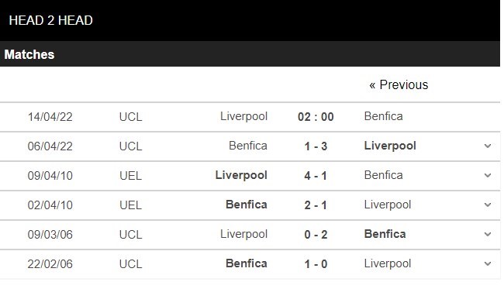Expand the 02/04/10 Benfica 2-1 Liverpool match
The width and height of the screenshot is (504, 289).
point(487,205)
